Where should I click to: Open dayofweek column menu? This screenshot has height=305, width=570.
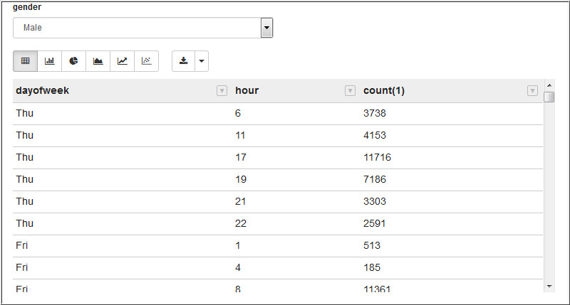222,91
